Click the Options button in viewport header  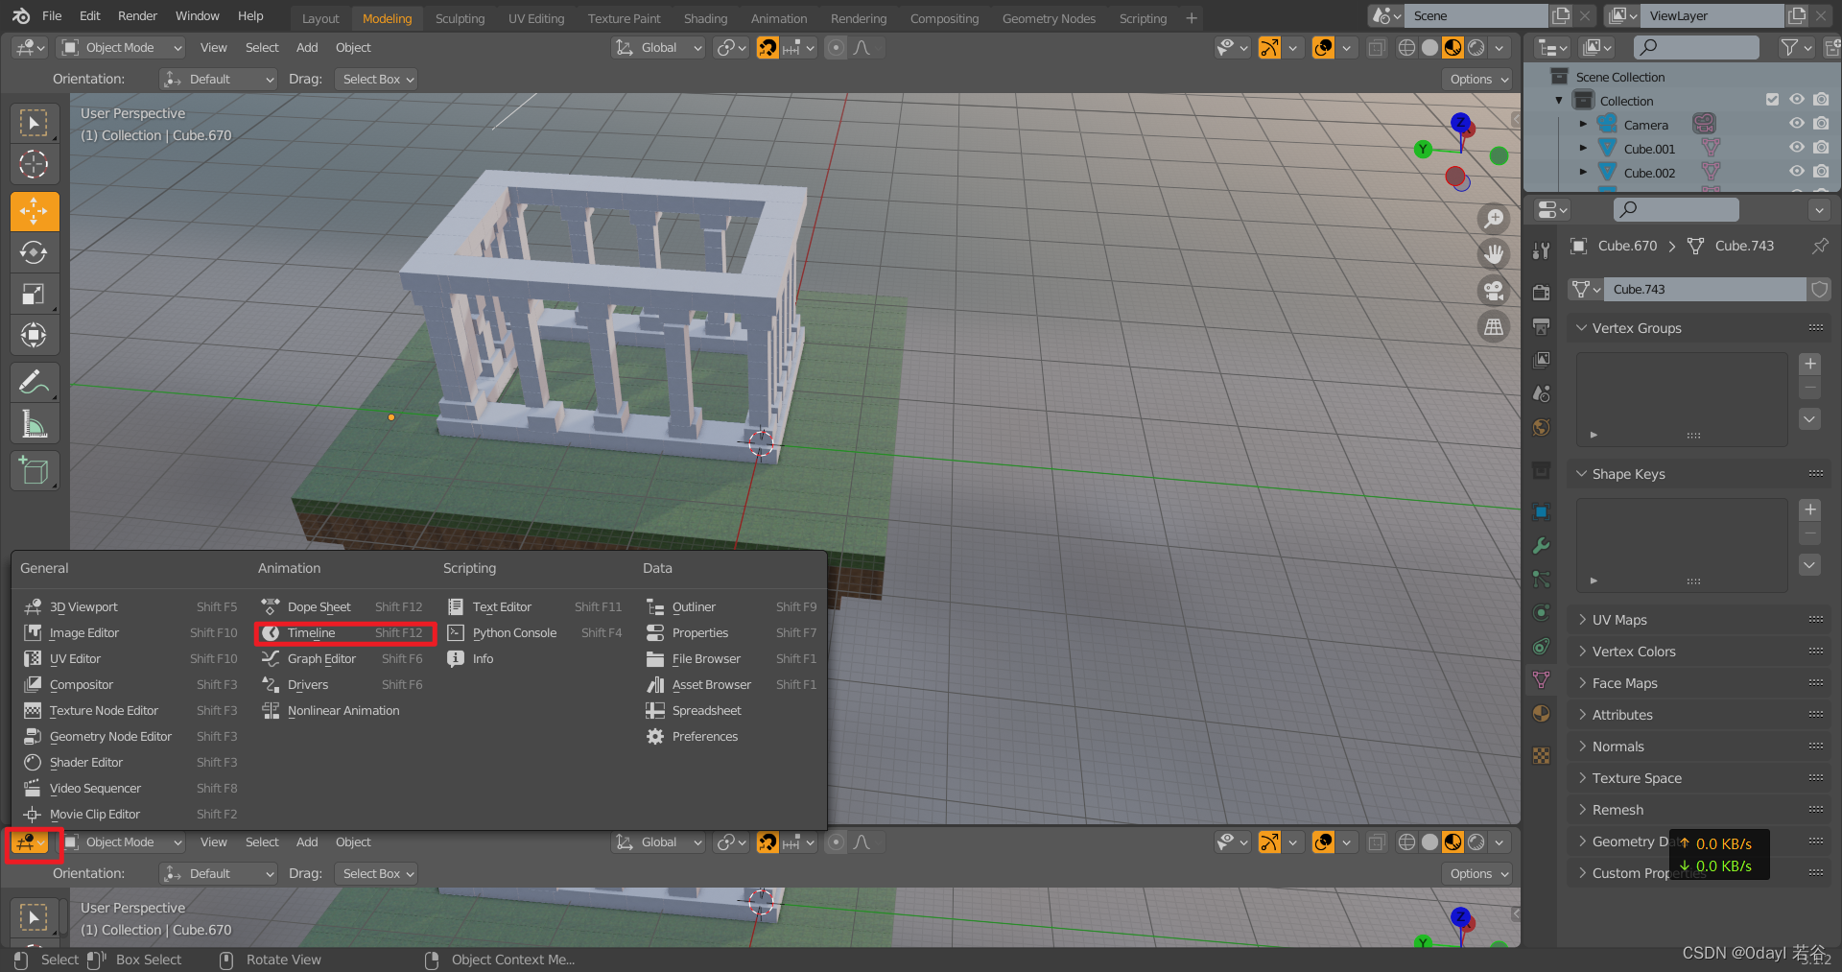point(1475,79)
